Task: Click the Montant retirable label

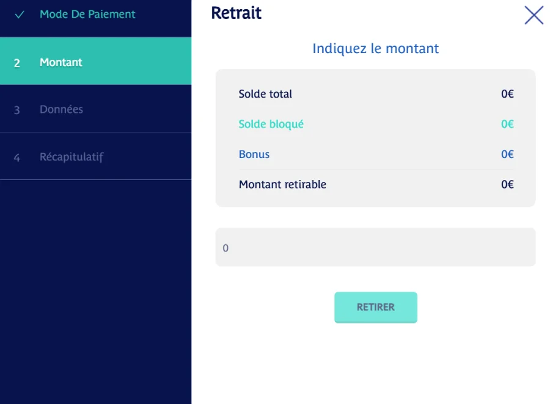Action: (282, 184)
